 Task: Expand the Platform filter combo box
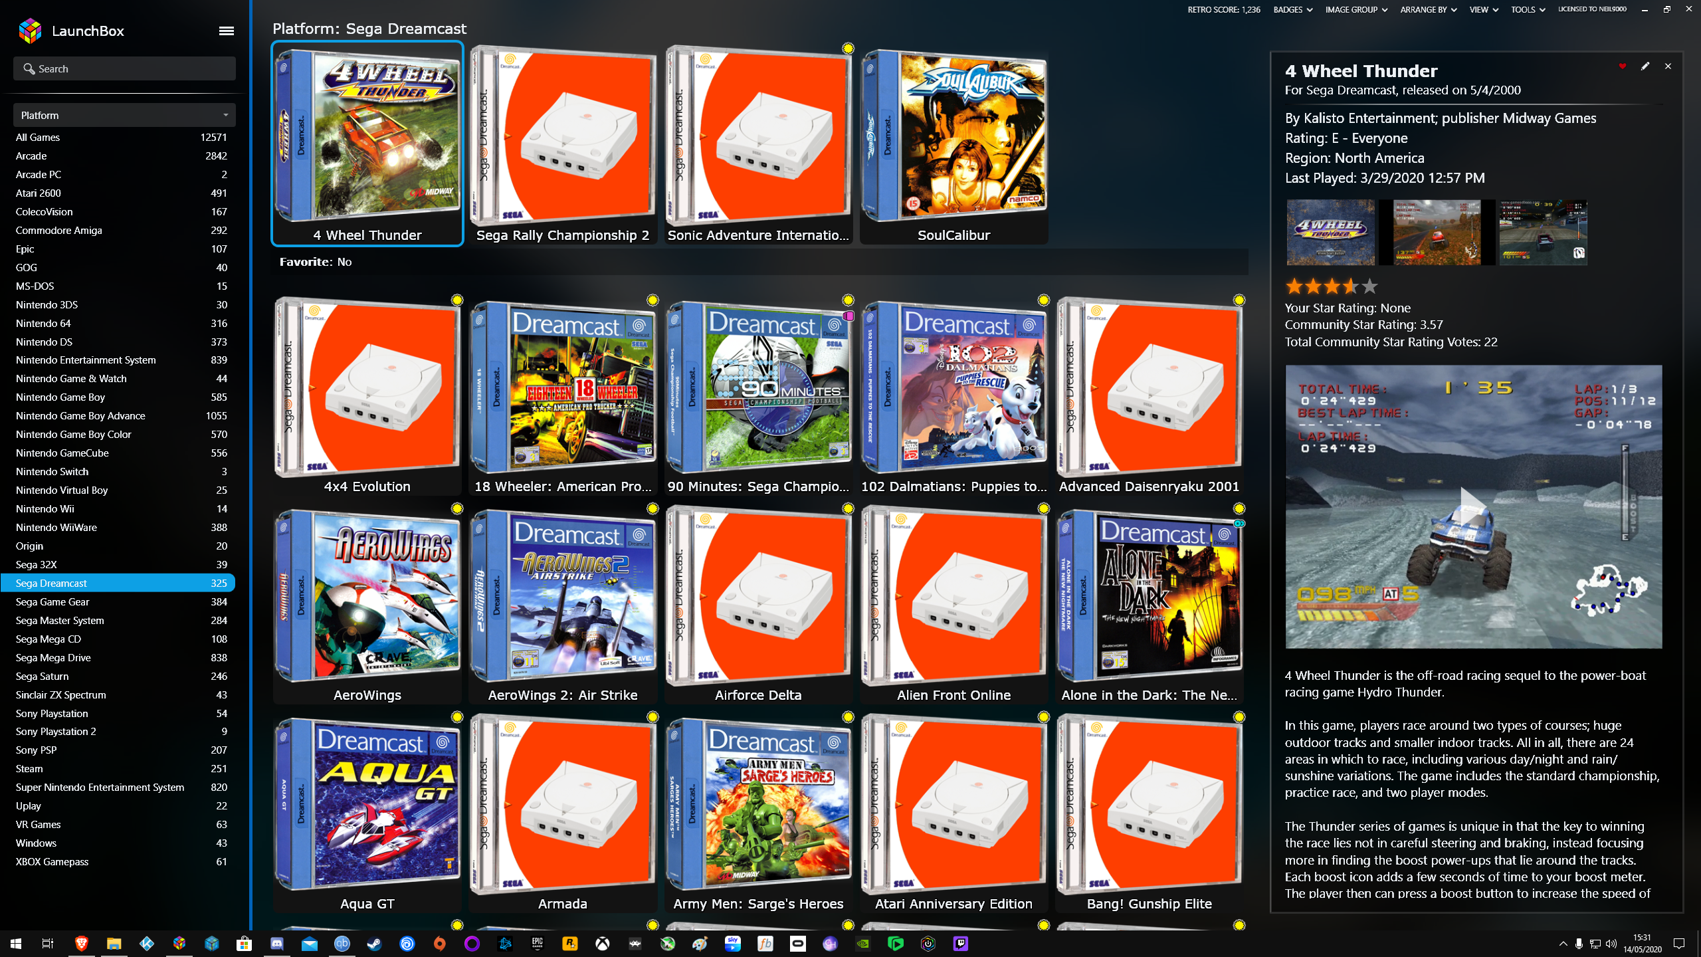coord(124,115)
